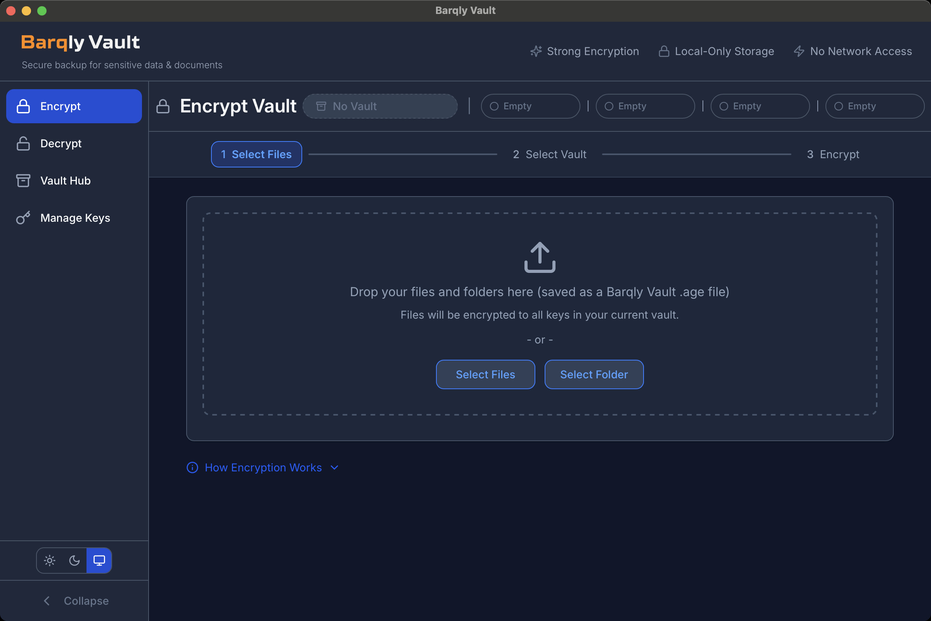The height and width of the screenshot is (621, 931).
Task: Click the Local-Only Storage lock icon
Action: pos(664,52)
